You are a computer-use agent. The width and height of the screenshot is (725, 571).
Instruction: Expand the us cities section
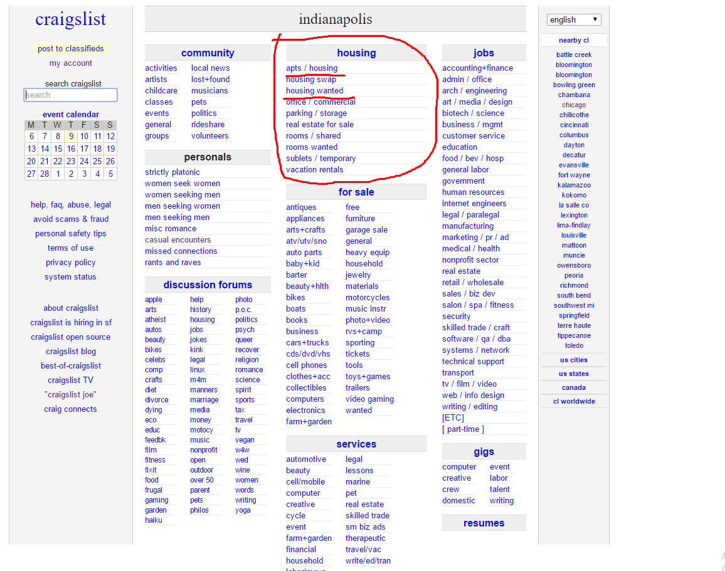pos(573,360)
